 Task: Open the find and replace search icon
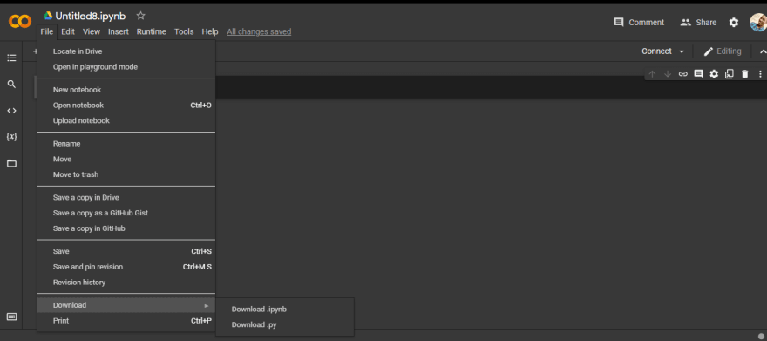coord(11,84)
